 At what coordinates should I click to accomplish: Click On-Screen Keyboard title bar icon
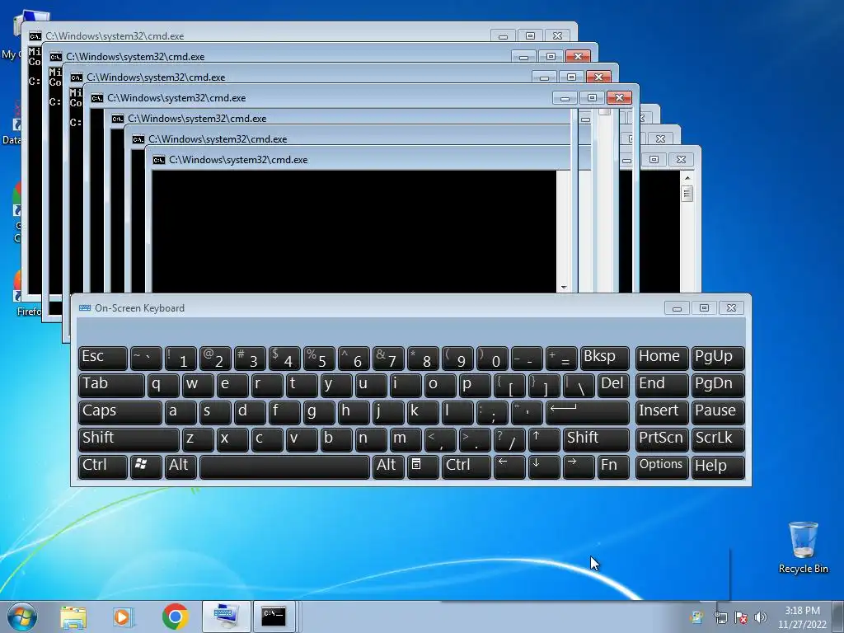coord(85,308)
